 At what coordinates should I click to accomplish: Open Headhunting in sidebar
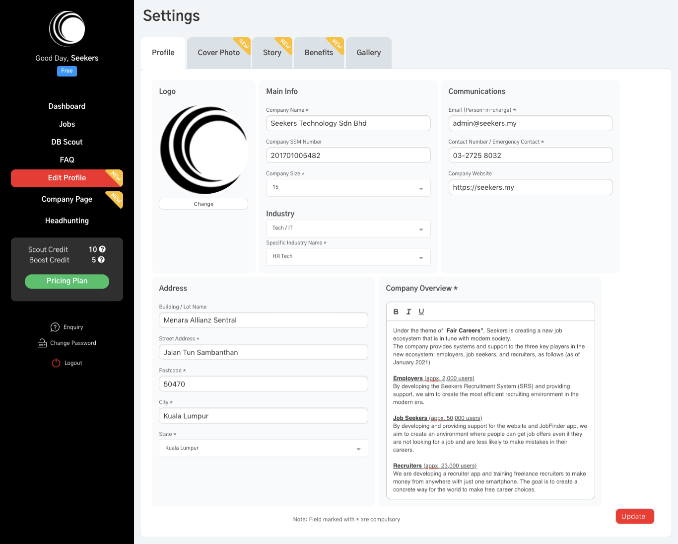point(67,221)
